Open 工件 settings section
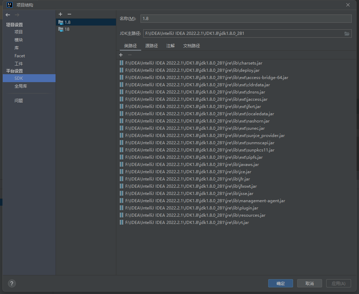Viewport: 359px width, 294px height. pos(19,64)
